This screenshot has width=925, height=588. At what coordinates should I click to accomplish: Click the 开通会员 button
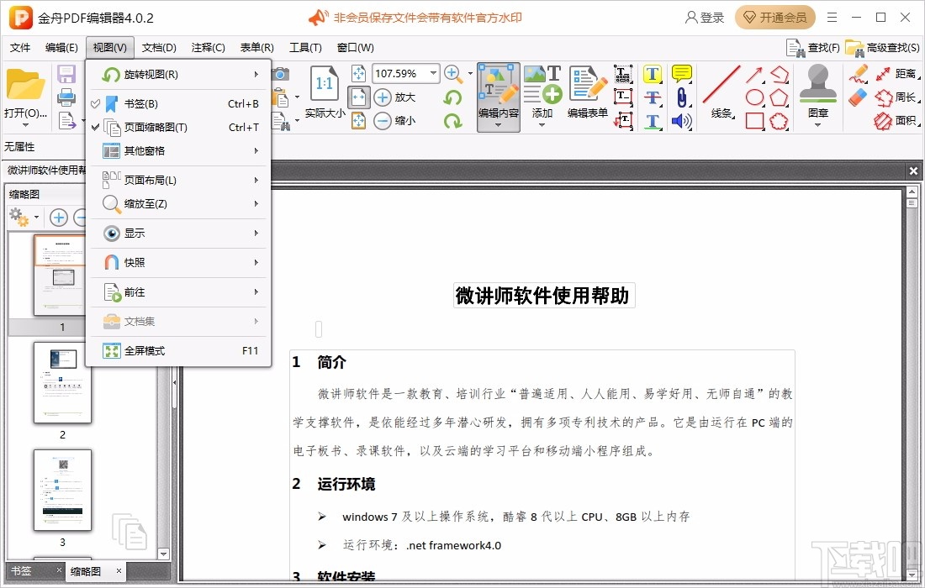pyautogui.click(x=774, y=17)
